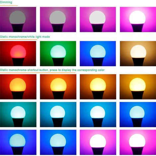
Task: Select the brightest pink bulb under Dimming
Action: [138, 20]
